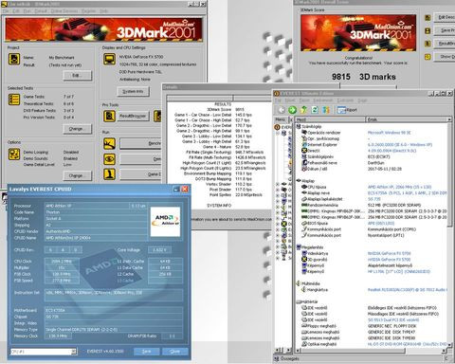The width and height of the screenshot is (455, 364).
Task: Click the Motherboard ECS K7S5A field in CPUID
Action: tap(114, 311)
